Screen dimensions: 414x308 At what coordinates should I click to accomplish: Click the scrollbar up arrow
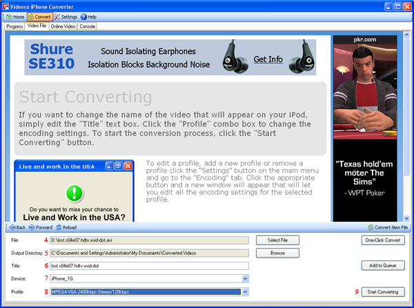pos(406,35)
